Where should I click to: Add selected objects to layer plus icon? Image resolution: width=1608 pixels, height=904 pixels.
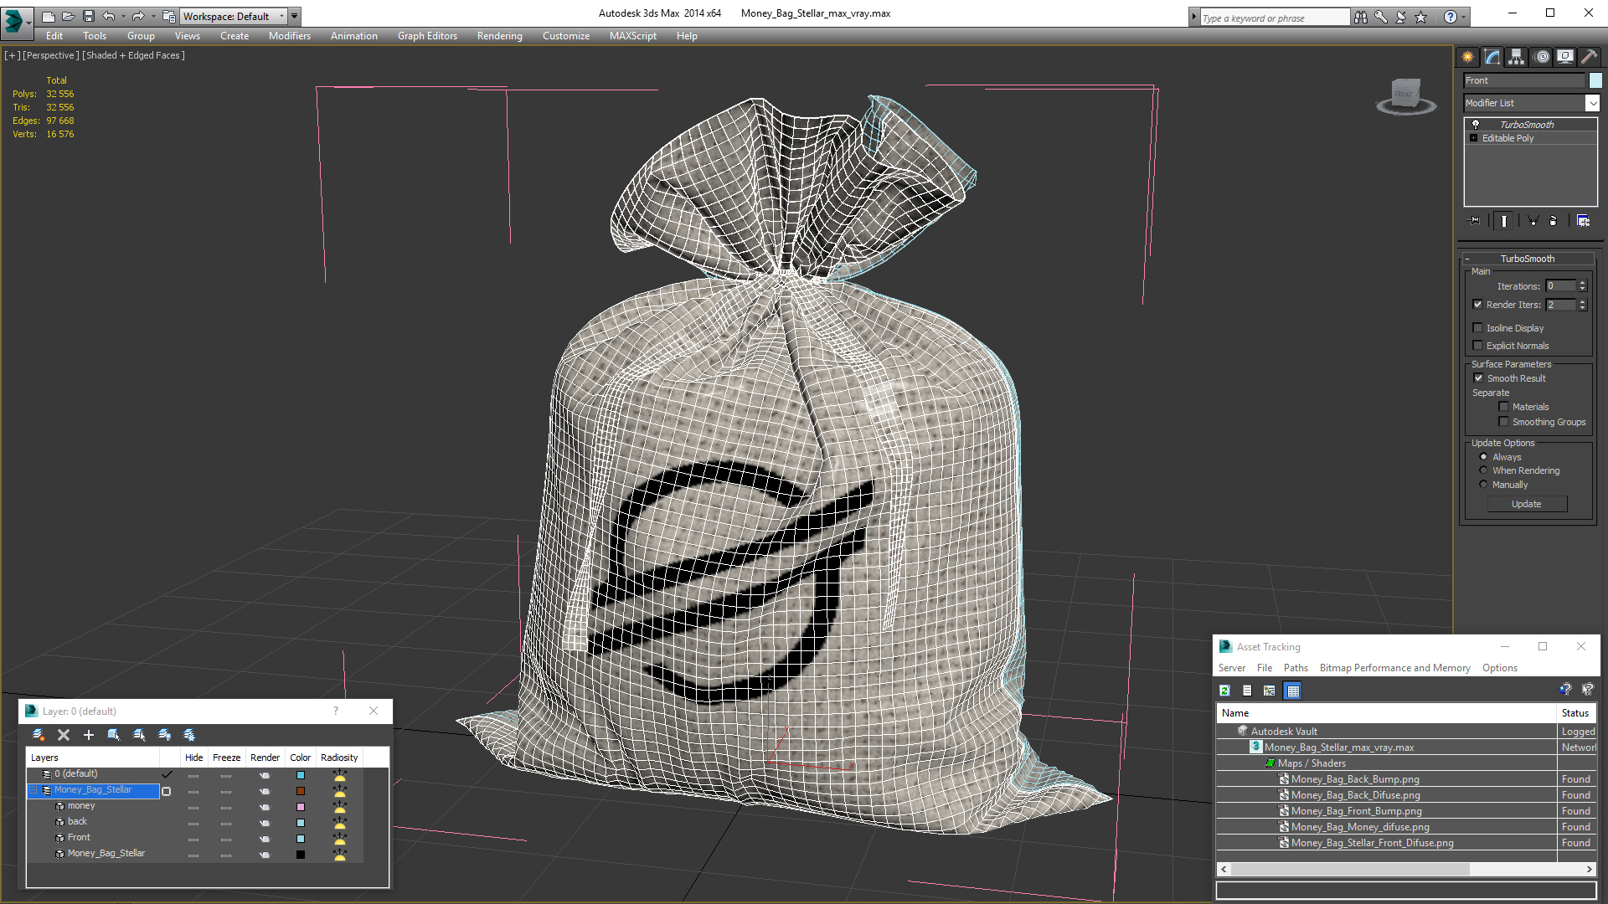coord(89,735)
